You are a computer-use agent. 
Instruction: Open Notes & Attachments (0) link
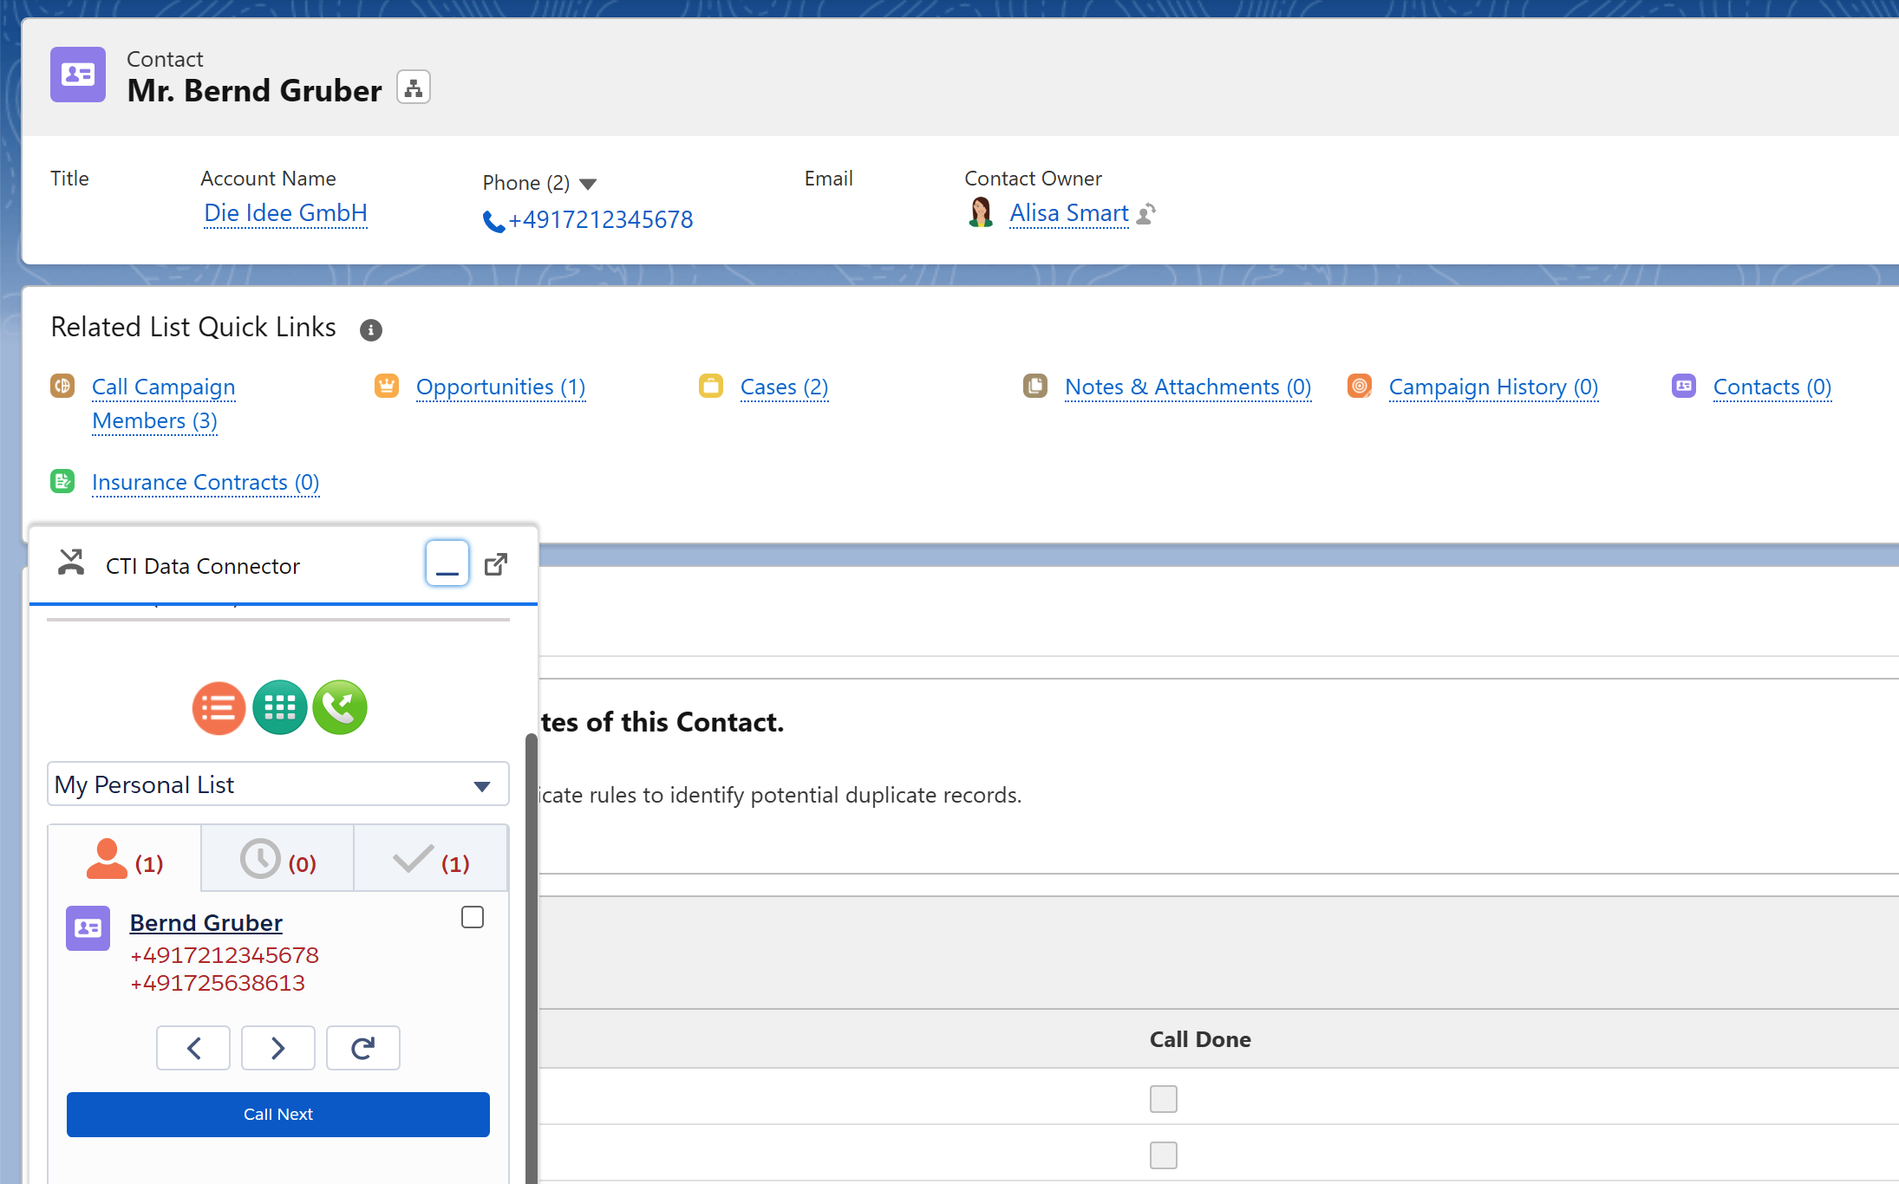click(x=1188, y=387)
